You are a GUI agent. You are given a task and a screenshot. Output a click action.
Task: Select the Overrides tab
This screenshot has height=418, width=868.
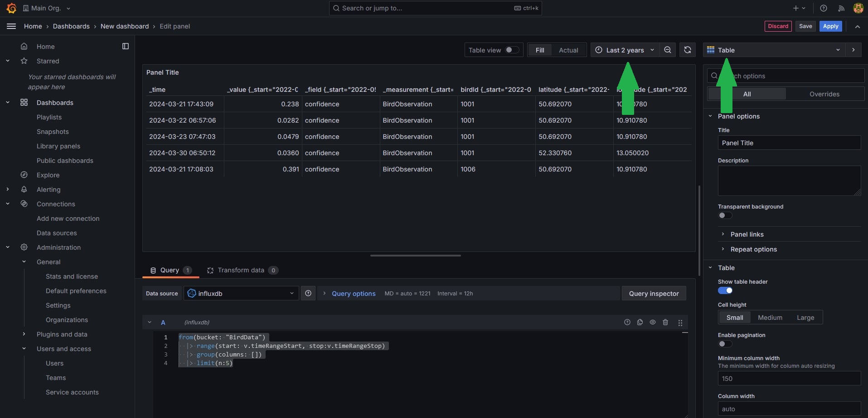click(824, 94)
